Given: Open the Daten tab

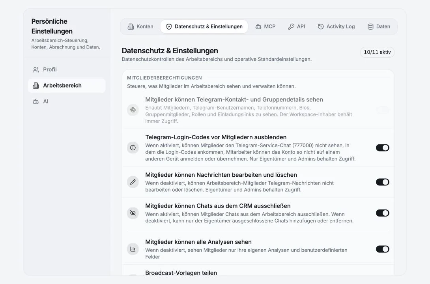Looking at the screenshot, I should [x=379, y=26].
